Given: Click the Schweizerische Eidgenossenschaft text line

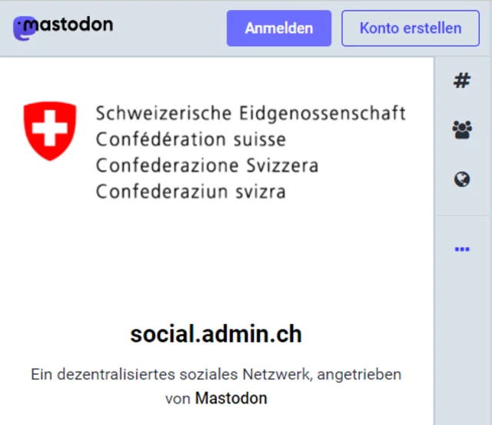Looking at the screenshot, I should [x=251, y=114].
